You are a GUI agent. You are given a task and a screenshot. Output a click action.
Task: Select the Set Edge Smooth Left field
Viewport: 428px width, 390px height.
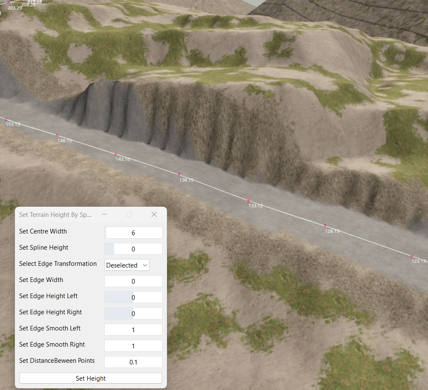pyautogui.click(x=133, y=330)
